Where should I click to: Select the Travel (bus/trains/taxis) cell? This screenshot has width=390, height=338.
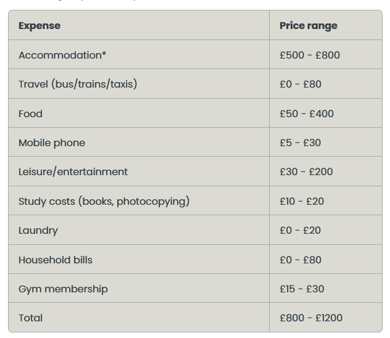click(x=78, y=84)
